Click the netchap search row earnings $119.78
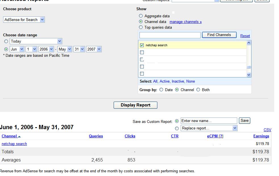279x176 pixels. 263,144
